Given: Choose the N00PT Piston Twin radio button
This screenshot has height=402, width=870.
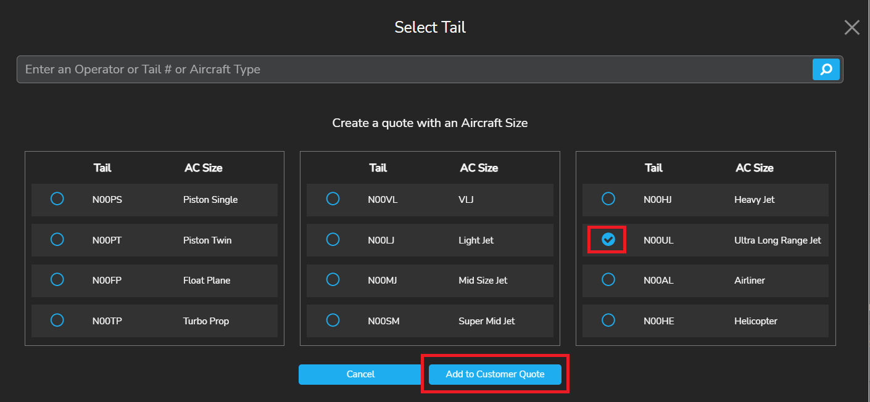Looking at the screenshot, I should tap(57, 239).
